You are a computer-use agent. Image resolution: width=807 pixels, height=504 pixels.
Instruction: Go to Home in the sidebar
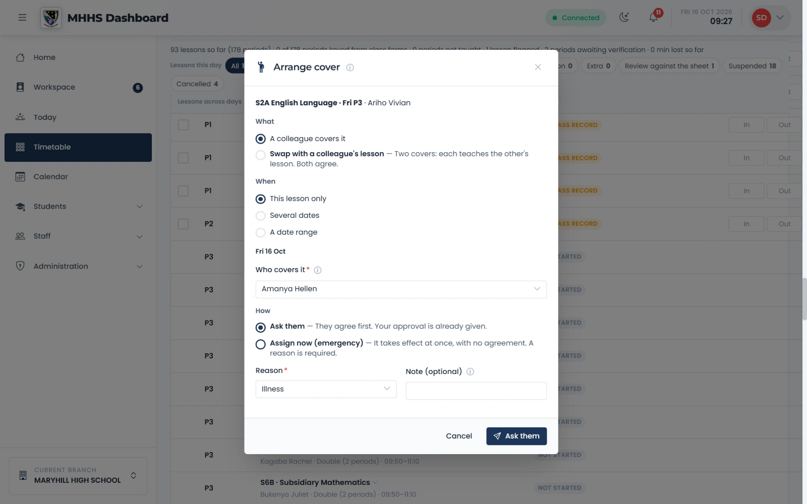(78, 57)
